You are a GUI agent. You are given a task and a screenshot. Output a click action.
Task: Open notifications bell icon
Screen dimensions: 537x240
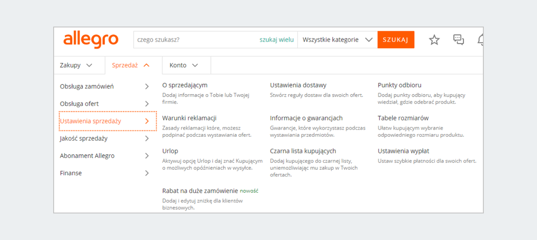481,40
